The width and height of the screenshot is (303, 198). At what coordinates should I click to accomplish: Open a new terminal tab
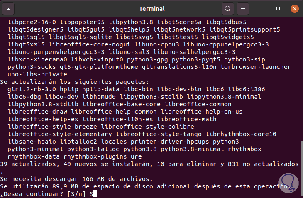tap(9, 8)
